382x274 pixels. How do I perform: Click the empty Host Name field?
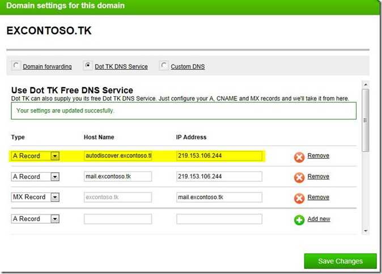pos(118,219)
